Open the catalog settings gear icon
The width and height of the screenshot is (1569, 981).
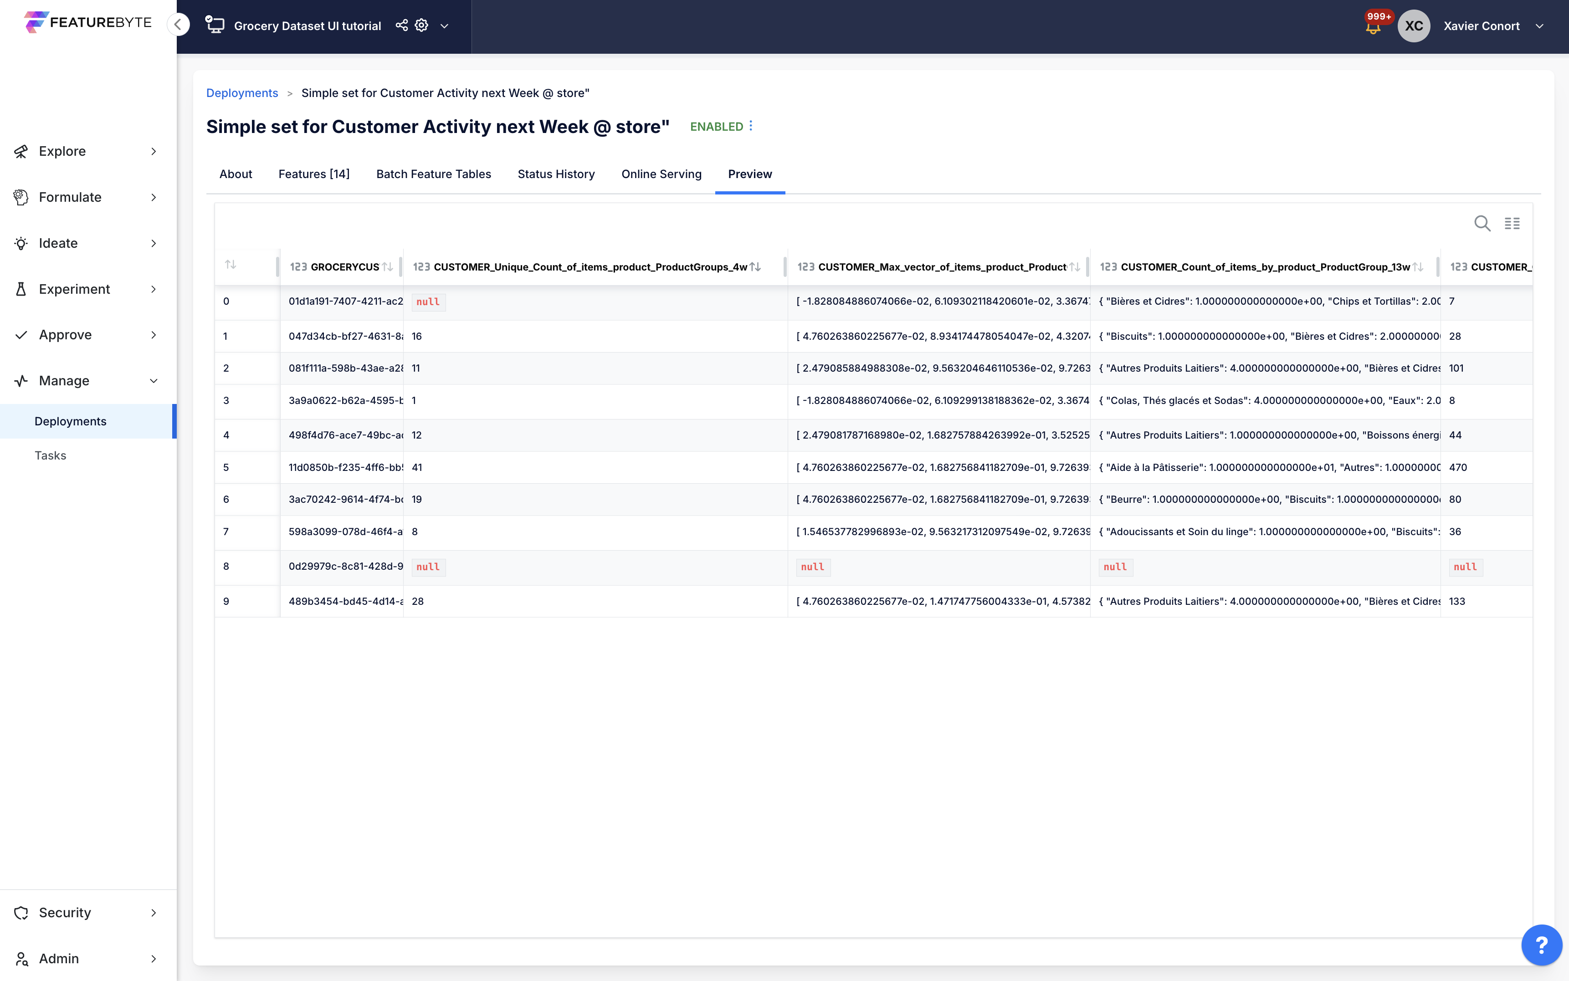point(422,26)
